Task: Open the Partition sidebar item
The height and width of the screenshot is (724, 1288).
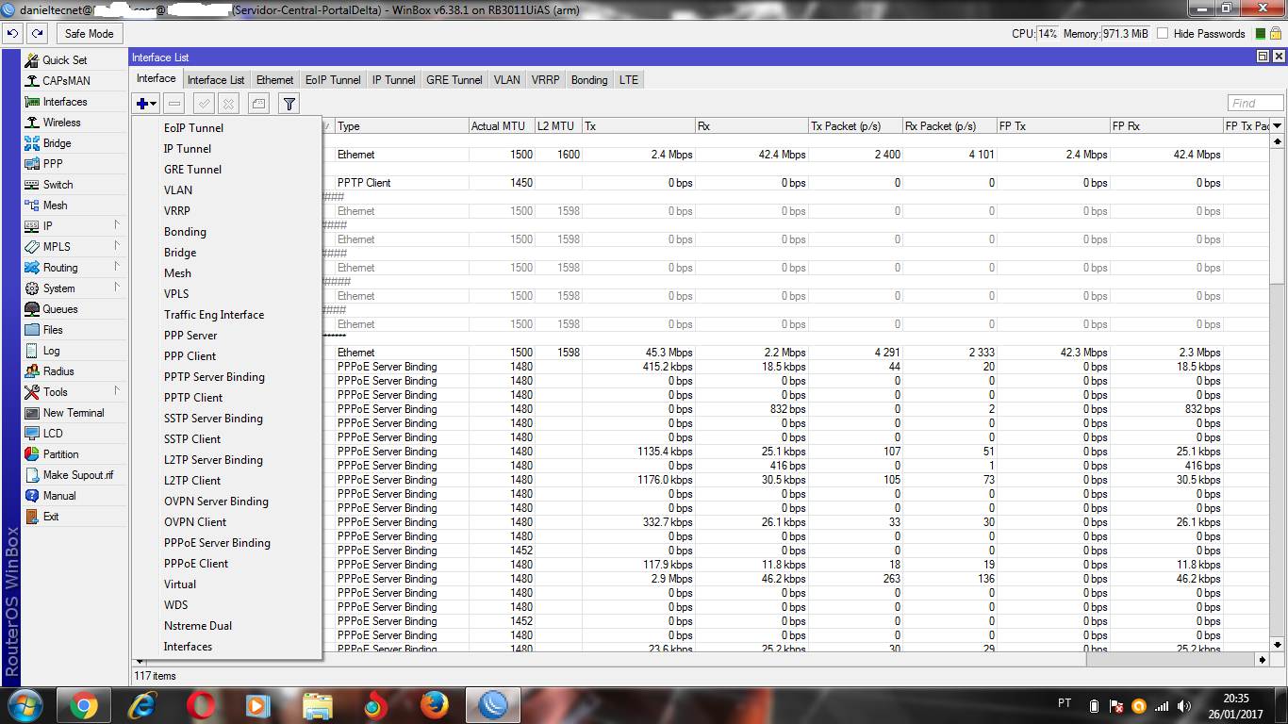Action: coord(74,454)
